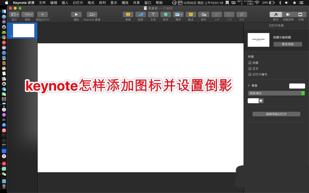Open the 颜色填充 fill type dropdown
This screenshot has height=193, width=309.
click(276, 93)
